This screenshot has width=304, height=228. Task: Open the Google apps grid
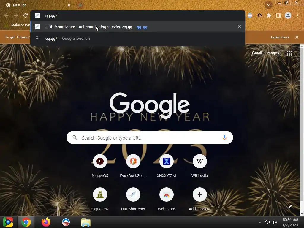pyautogui.click(x=289, y=53)
